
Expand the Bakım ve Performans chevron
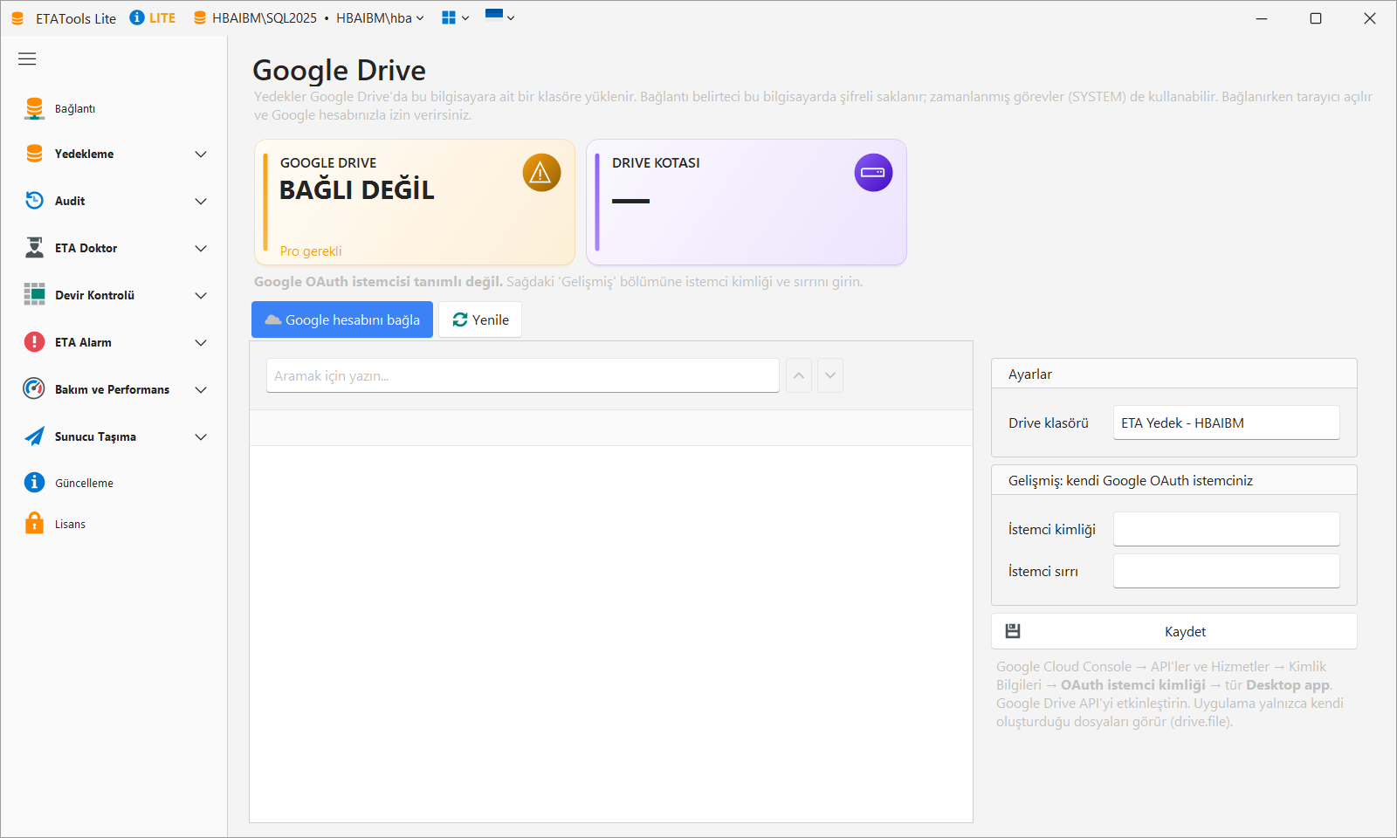click(x=201, y=390)
